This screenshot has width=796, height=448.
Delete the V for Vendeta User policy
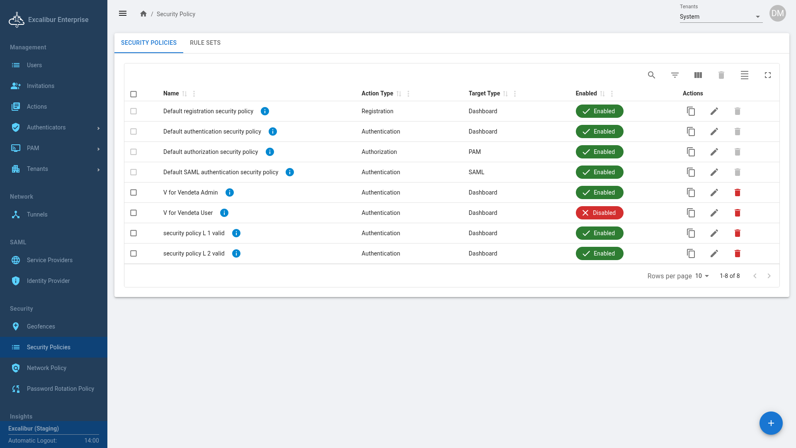(737, 213)
